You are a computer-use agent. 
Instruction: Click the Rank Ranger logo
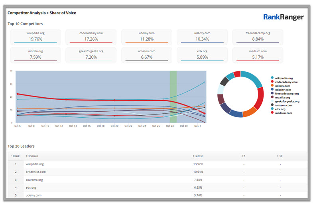(x=283, y=17)
